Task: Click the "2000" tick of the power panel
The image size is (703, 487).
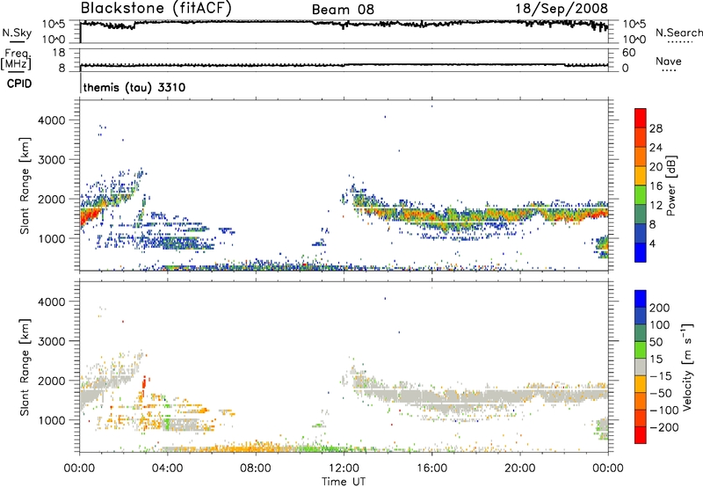Action: pyautogui.click(x=52, y=199)
